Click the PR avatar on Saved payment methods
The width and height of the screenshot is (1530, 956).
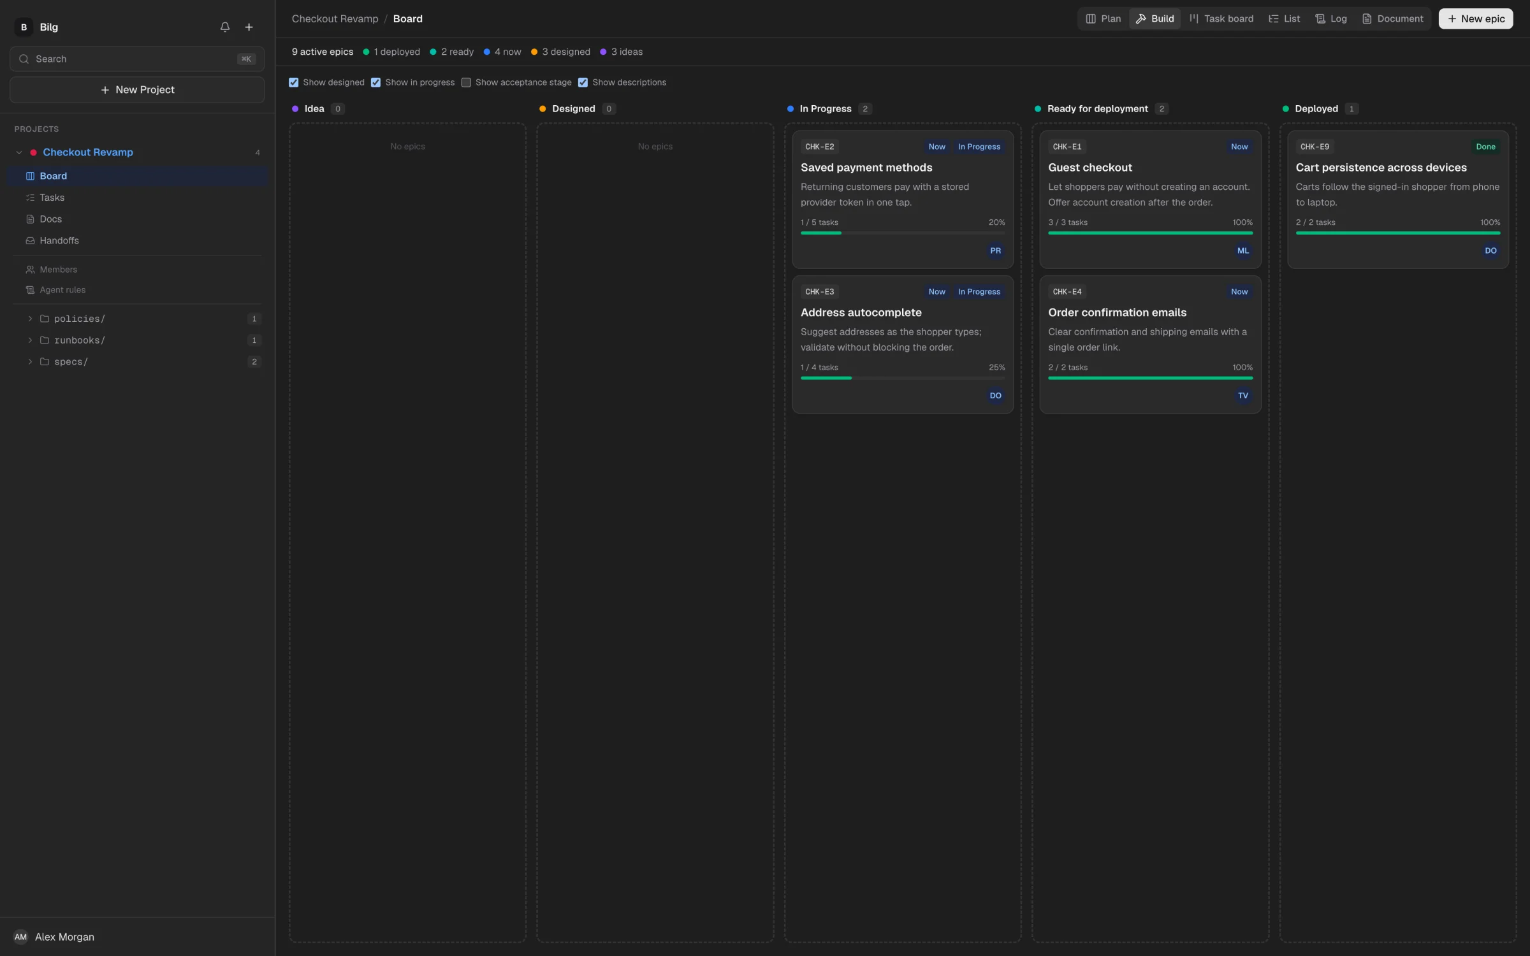[996, 251]
